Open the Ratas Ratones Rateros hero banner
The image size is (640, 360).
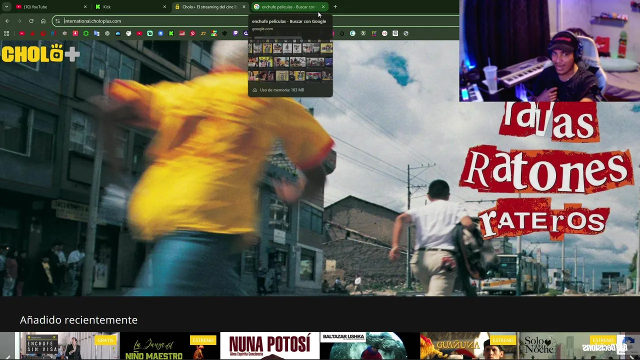pos(320,168)
